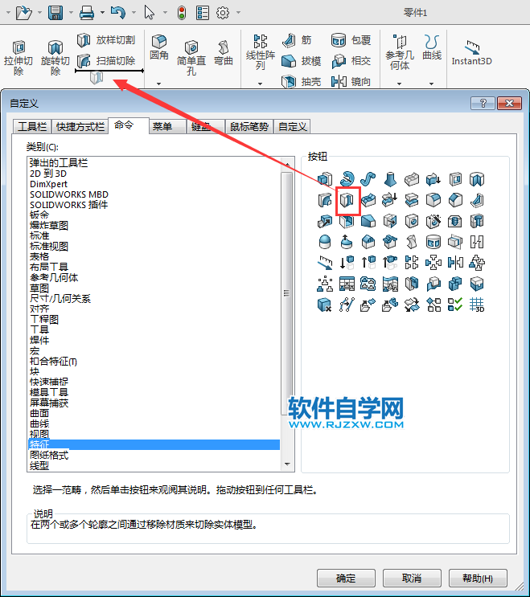Click category list scrollbar up arrow
The height and width of the screenshot is (597, 530).
[x=287, y=164]
